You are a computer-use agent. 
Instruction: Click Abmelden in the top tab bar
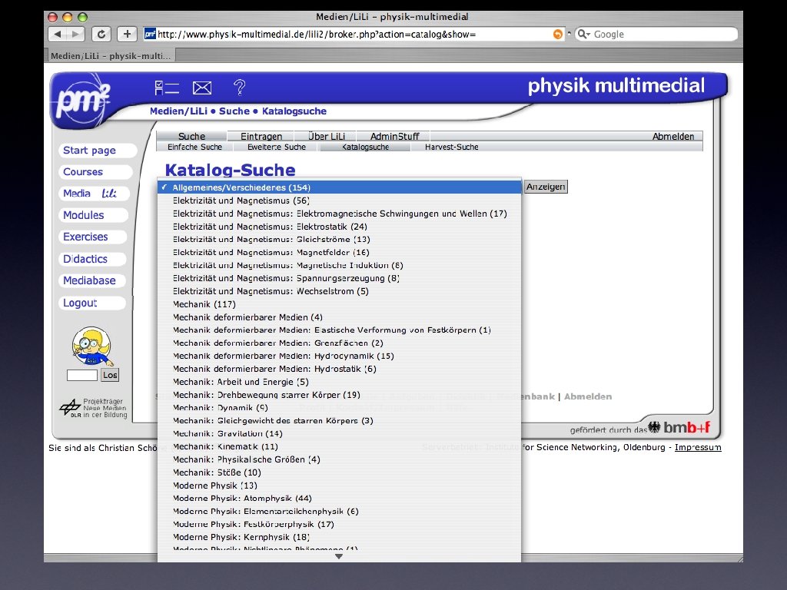point(673,136)
